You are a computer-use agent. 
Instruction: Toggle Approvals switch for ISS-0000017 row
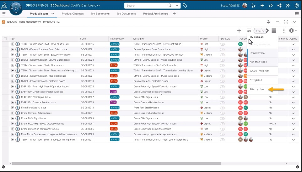[x=222, y=140]
